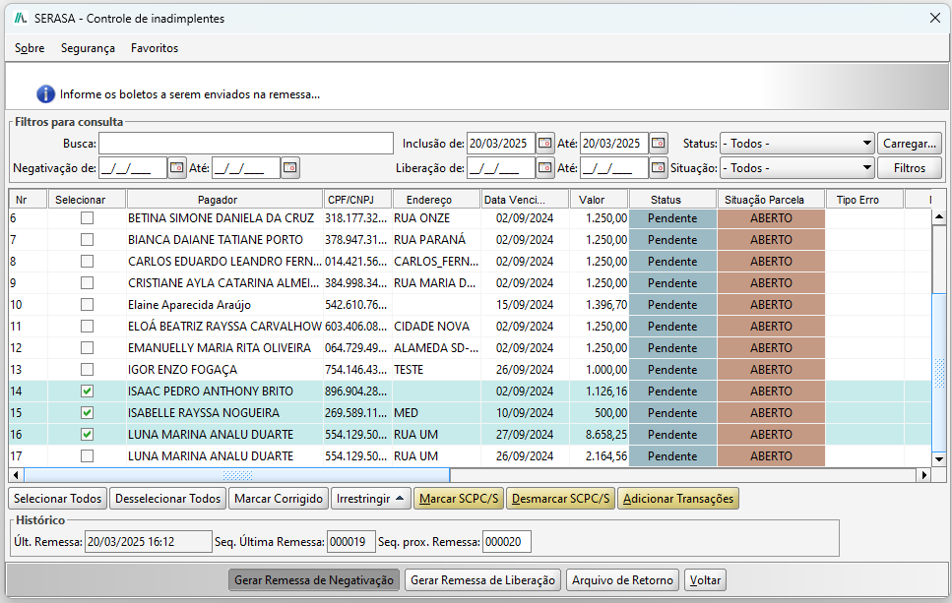The image size is (952, 603).
Task: Click the Últ. Remessa date field
Action: click(148, 542)
